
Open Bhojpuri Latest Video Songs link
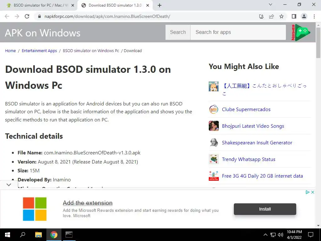click(253, 126)
